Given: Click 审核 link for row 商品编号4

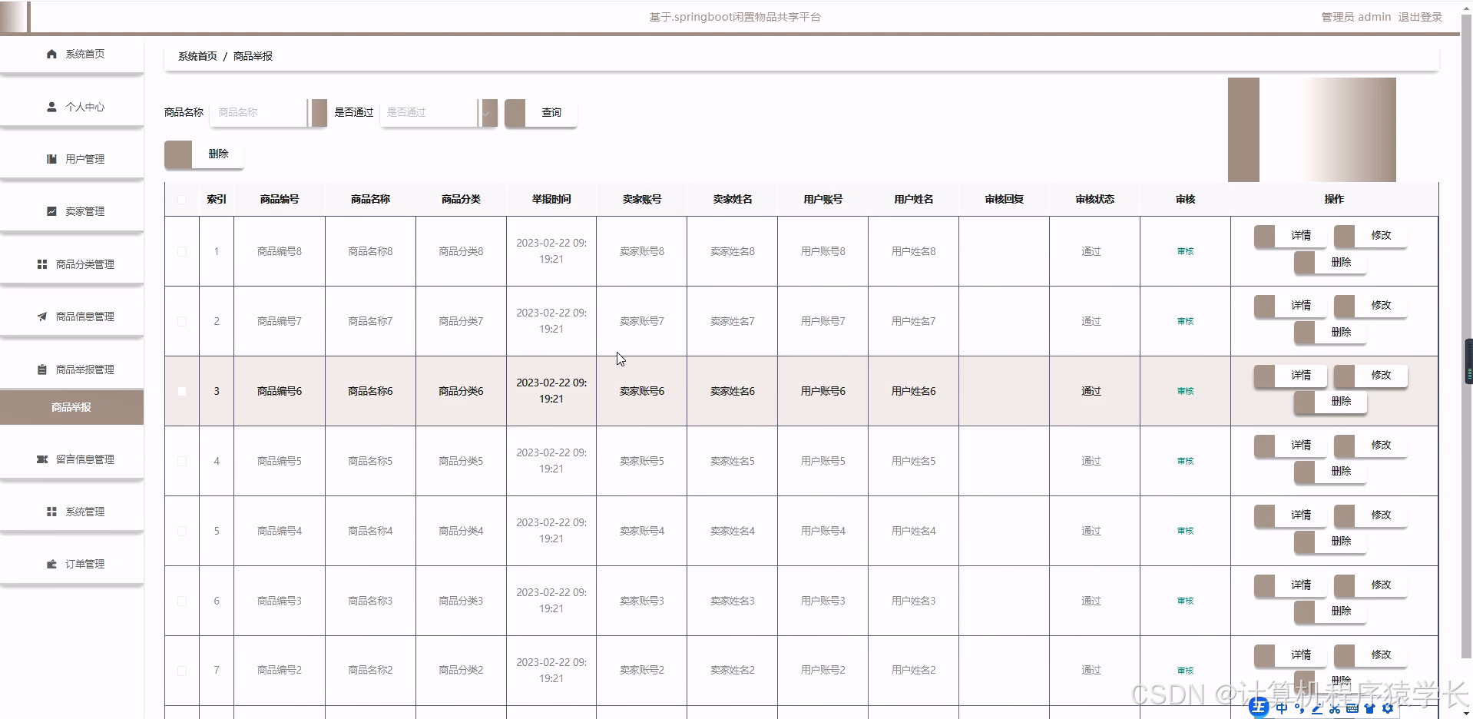Looking at the screenshot, I should pos(1185,531).
